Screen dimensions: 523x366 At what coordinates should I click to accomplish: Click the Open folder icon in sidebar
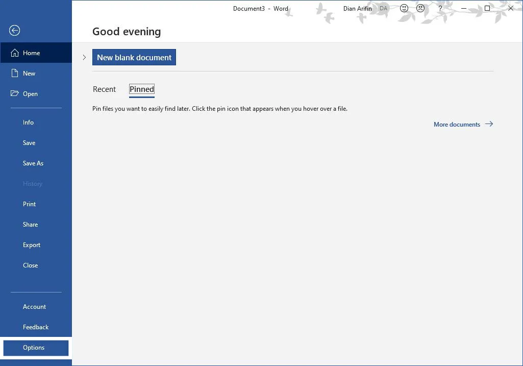coord(14,93)
